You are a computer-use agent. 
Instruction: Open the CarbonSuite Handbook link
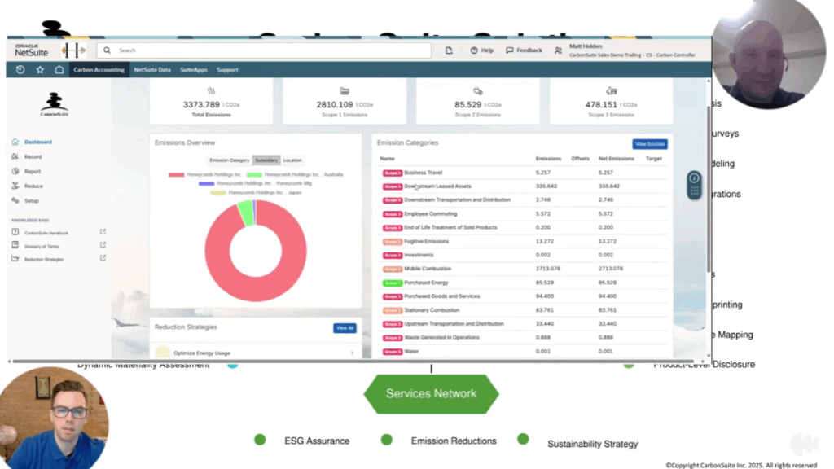(46, 233)
